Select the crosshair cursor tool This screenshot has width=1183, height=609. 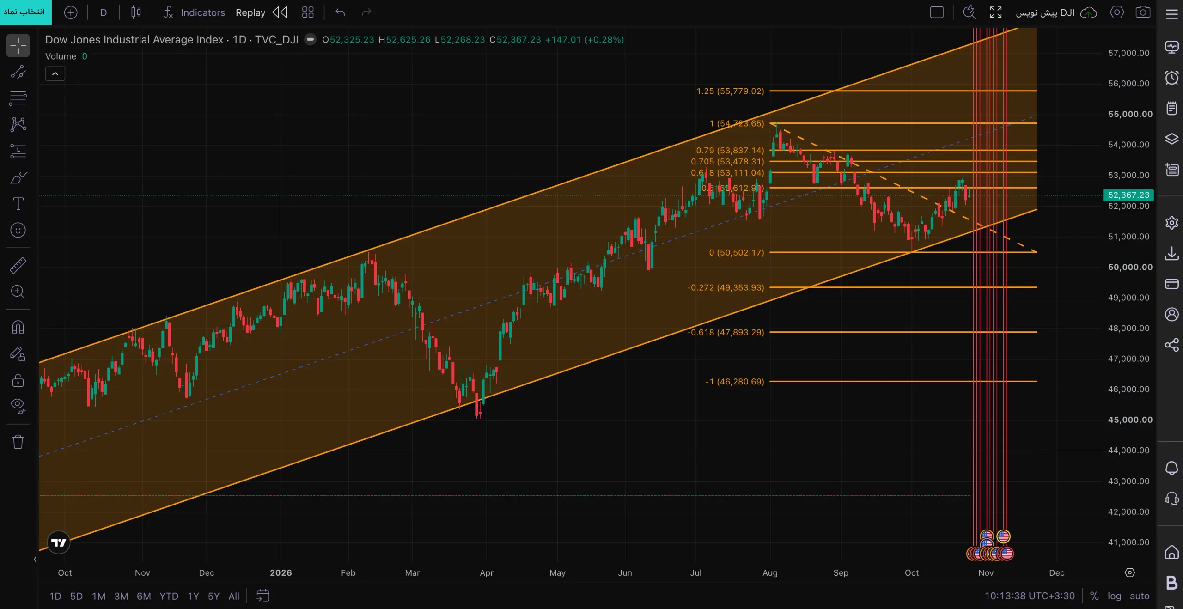tap(18, 45)
